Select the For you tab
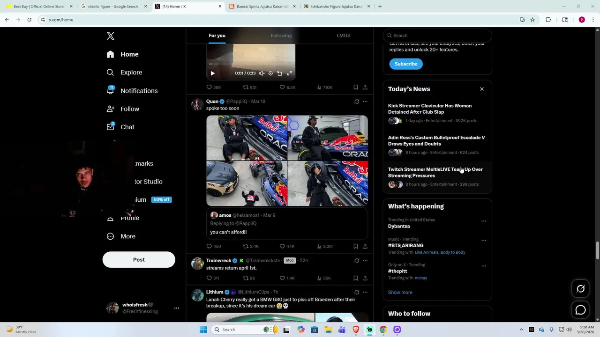Image resolution: width=600 pixels, height=337 pixels. [217, 36]
